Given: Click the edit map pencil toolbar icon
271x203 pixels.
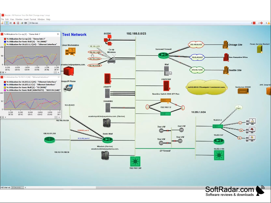Looking at the screenshot, I should [2, 23].
